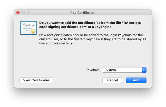Click the "users of this machine." text line
This screenshot has width=166, height=107.
56,43
